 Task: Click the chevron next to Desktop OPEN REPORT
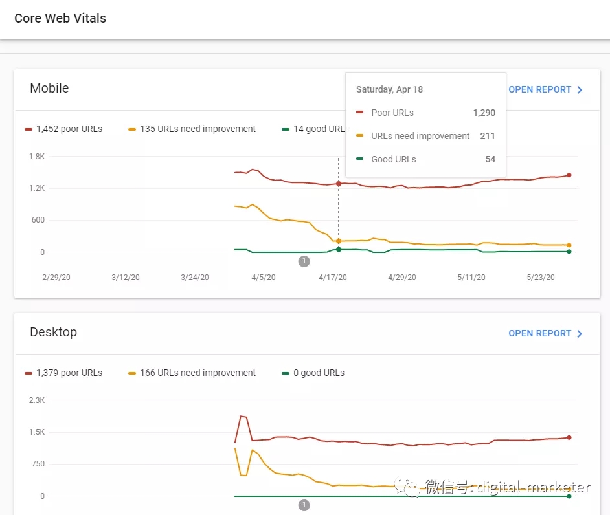(580, 334)
